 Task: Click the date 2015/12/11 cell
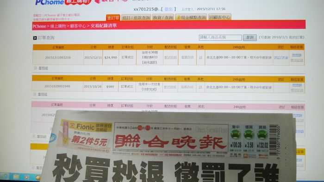pos(93,57)
